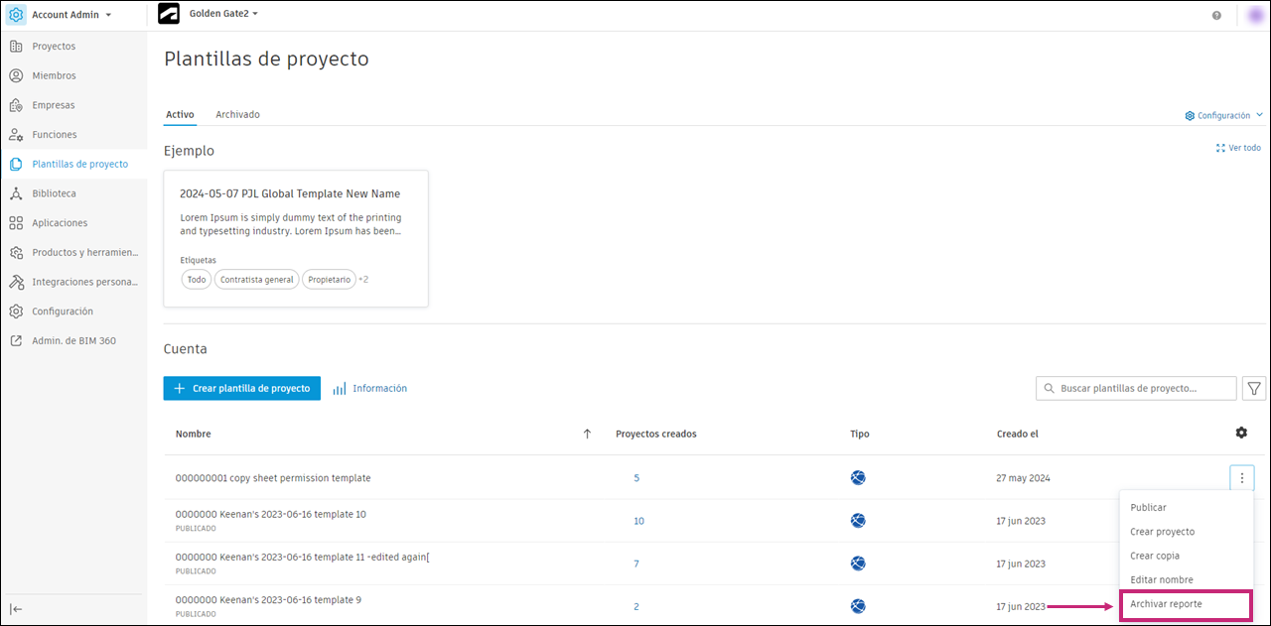This screenshot has width=1271, height=626.
Task: Sort by the Nombre column arrow
Action: tap(587, 434)
